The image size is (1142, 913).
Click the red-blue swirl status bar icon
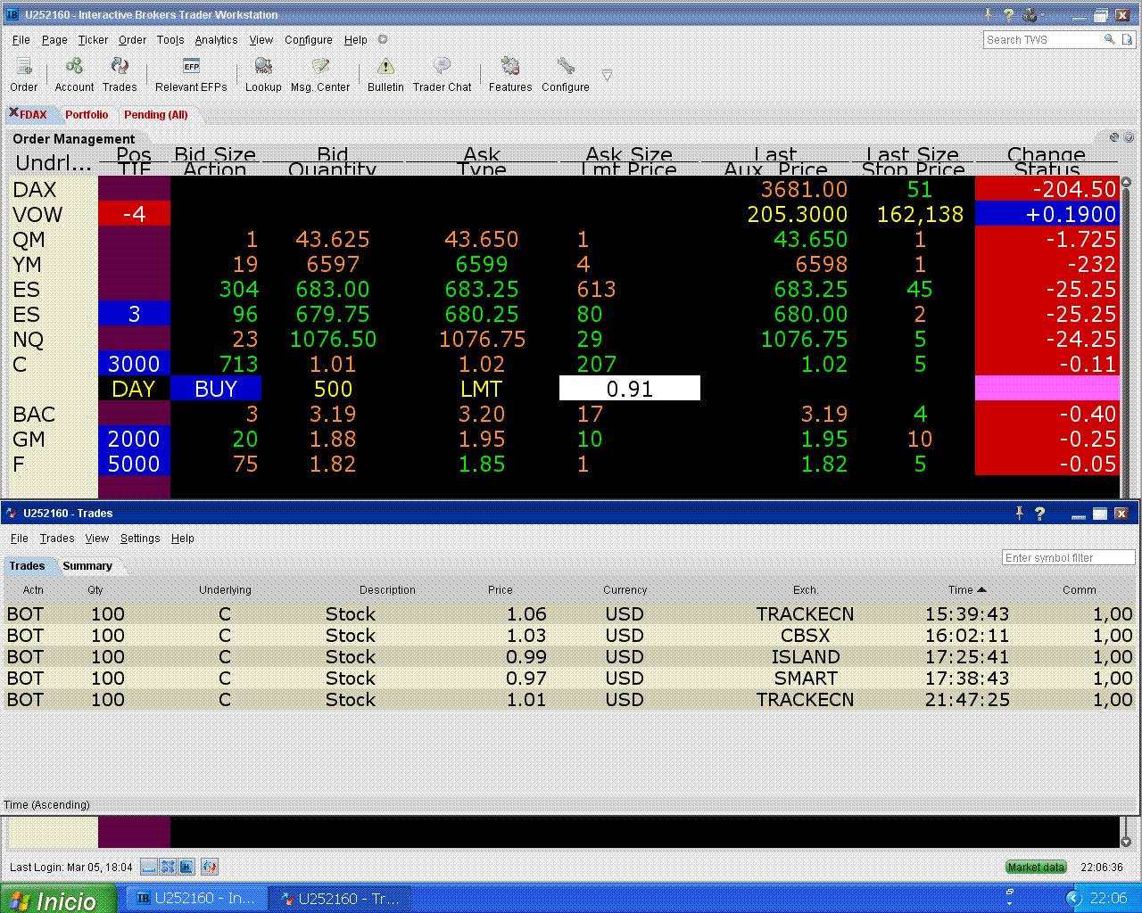click(x=210, y=867)
